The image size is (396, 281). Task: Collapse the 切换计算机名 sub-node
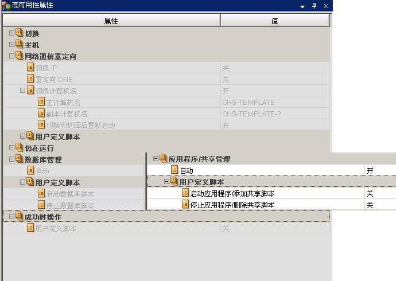coord(22,90)
